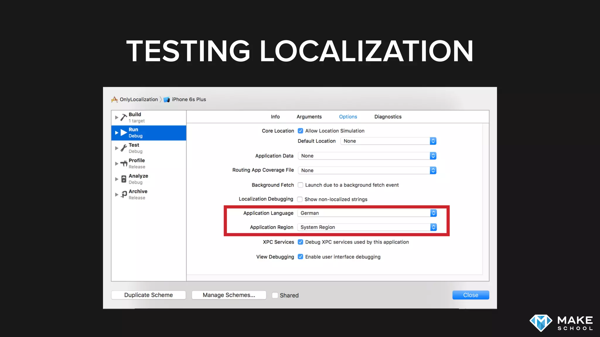Viewport: 600px width, 337px height.
Task: Enable Launch due to a background fetch event
Action: [x=300, y=185]
